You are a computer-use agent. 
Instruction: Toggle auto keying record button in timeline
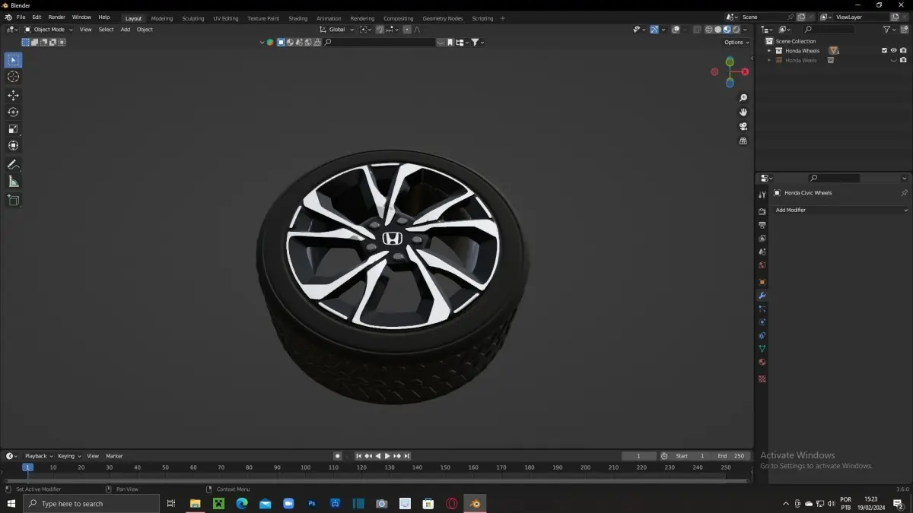click(x=337, y=456)
